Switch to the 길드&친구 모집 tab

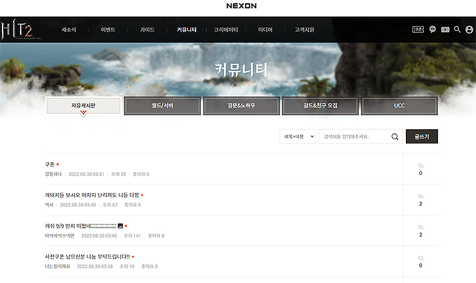tap(320, 105)
